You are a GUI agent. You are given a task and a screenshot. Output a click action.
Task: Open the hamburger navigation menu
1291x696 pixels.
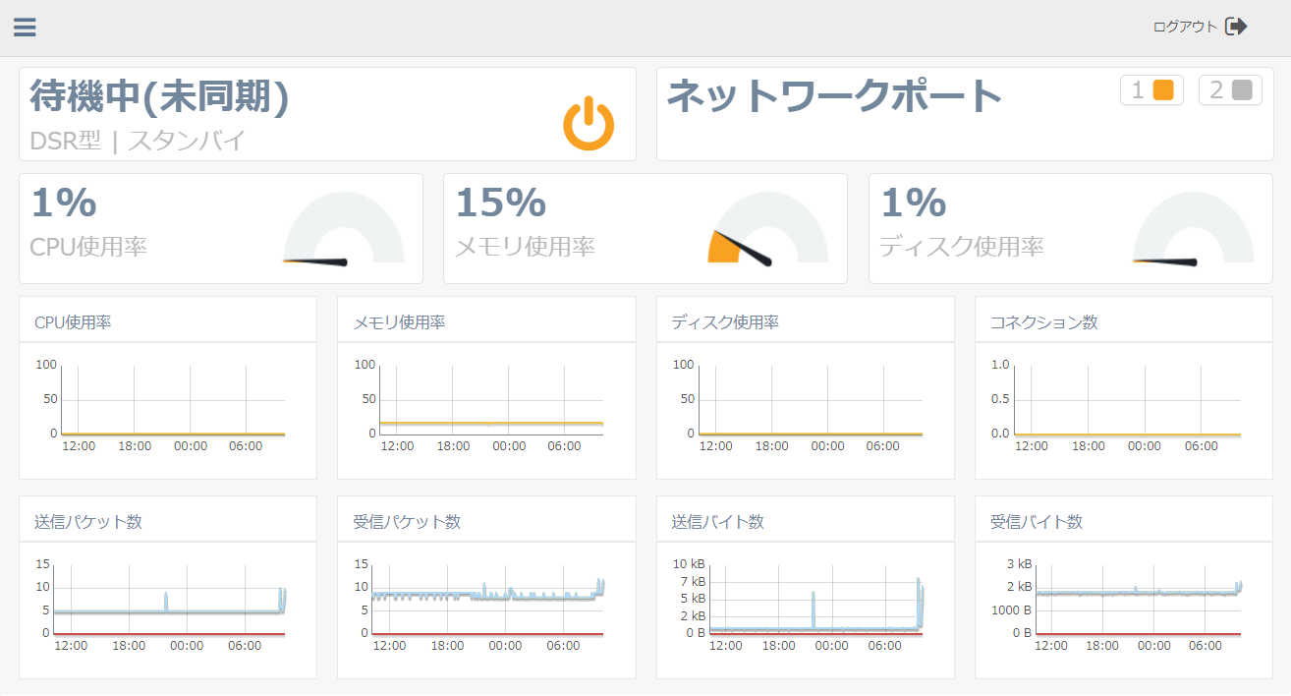pyautogui.click(x=25, y=27)
